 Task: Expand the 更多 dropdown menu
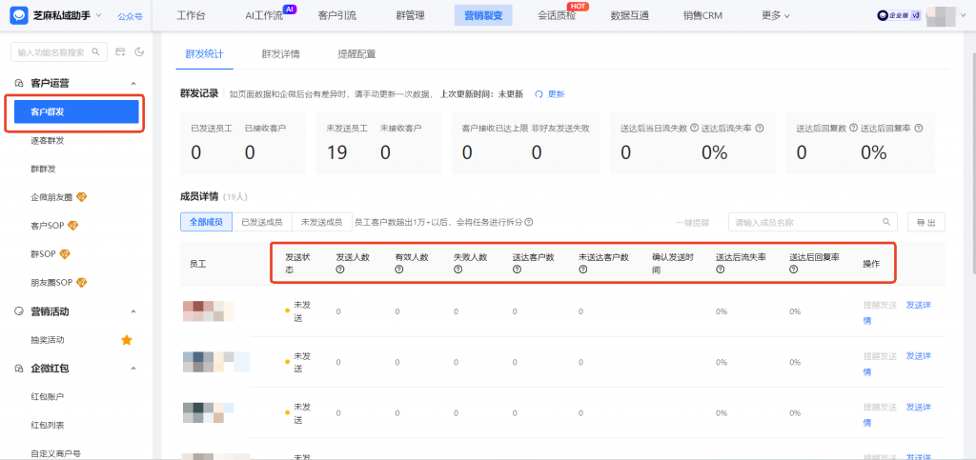pos(776,16)
